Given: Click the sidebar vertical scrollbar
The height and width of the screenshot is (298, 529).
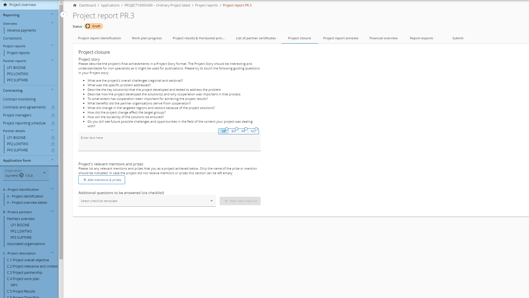Looking at the screenshot, I should point(61,142).
